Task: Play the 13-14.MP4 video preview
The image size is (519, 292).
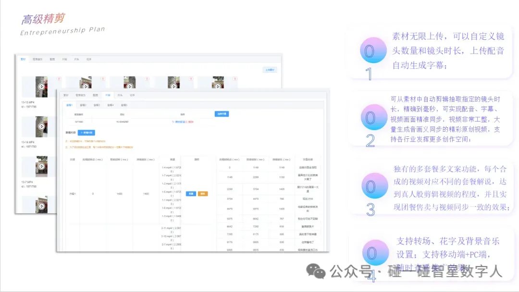Action: click(42, 126)
